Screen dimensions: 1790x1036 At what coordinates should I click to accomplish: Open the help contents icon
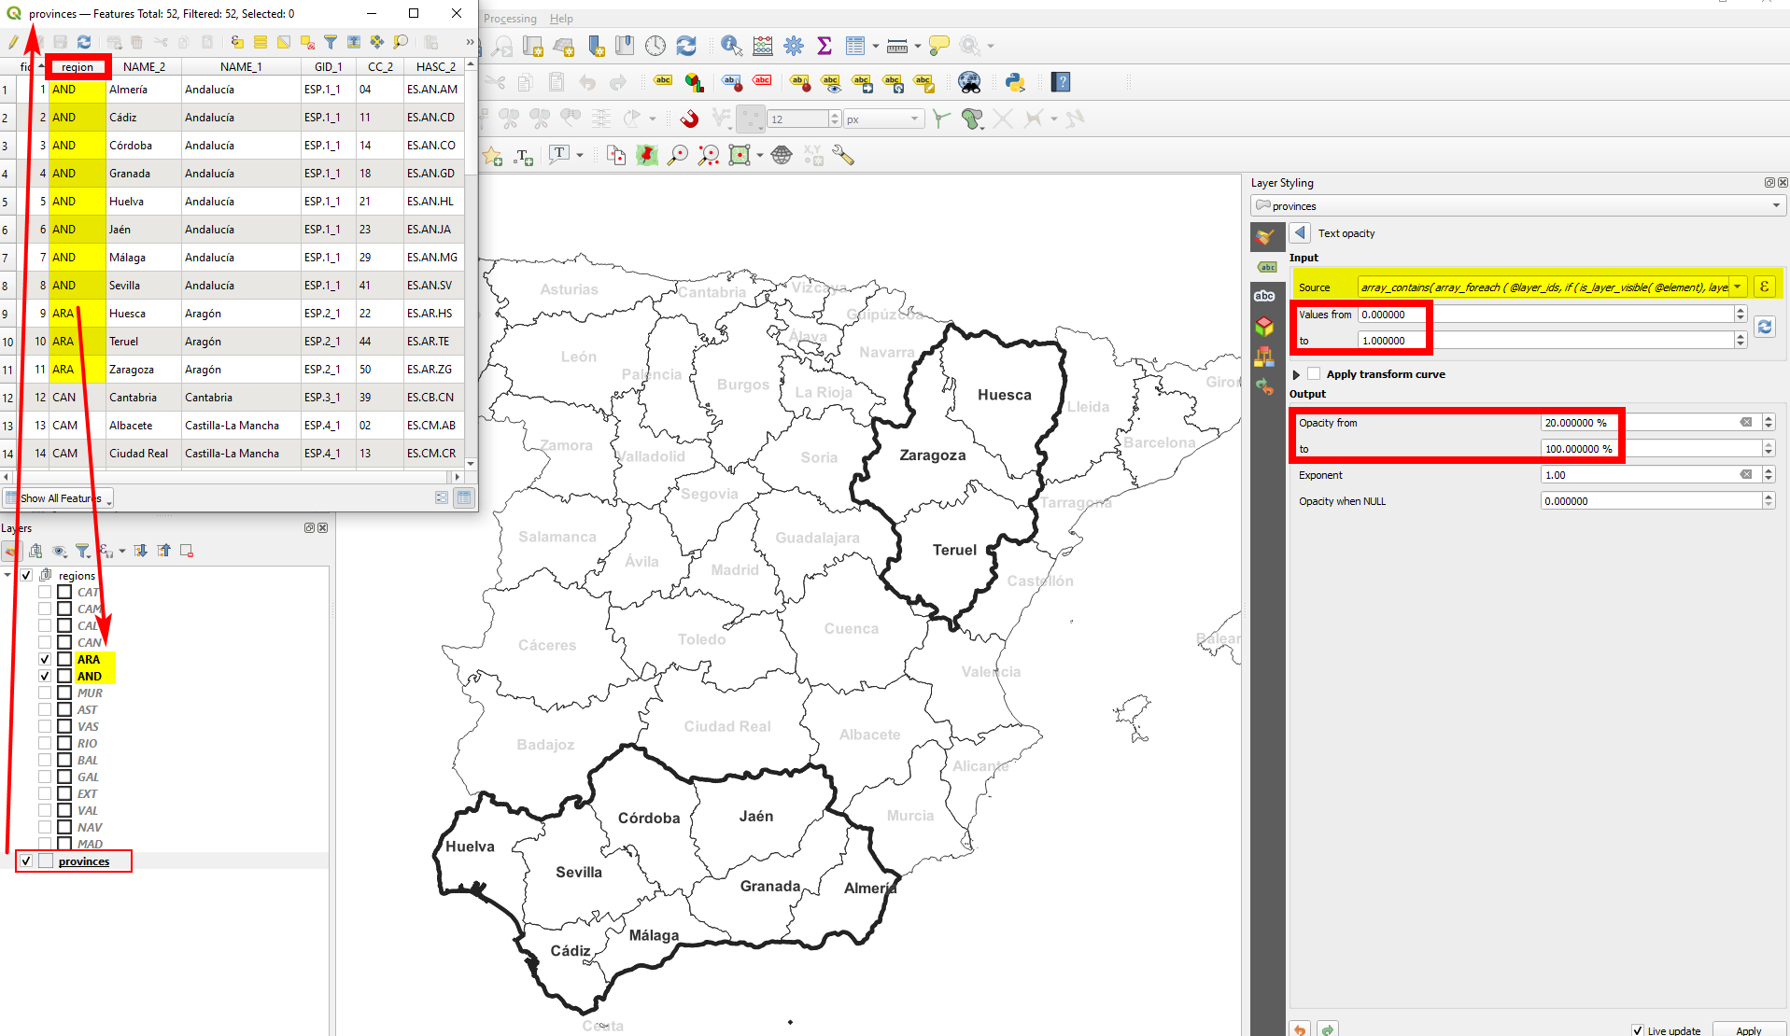(x=1061, y=82)
